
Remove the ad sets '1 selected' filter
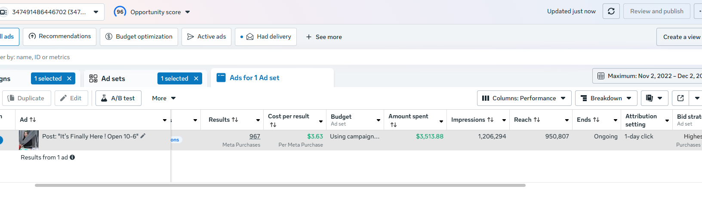pyautogui.click(x=196, y=78)
